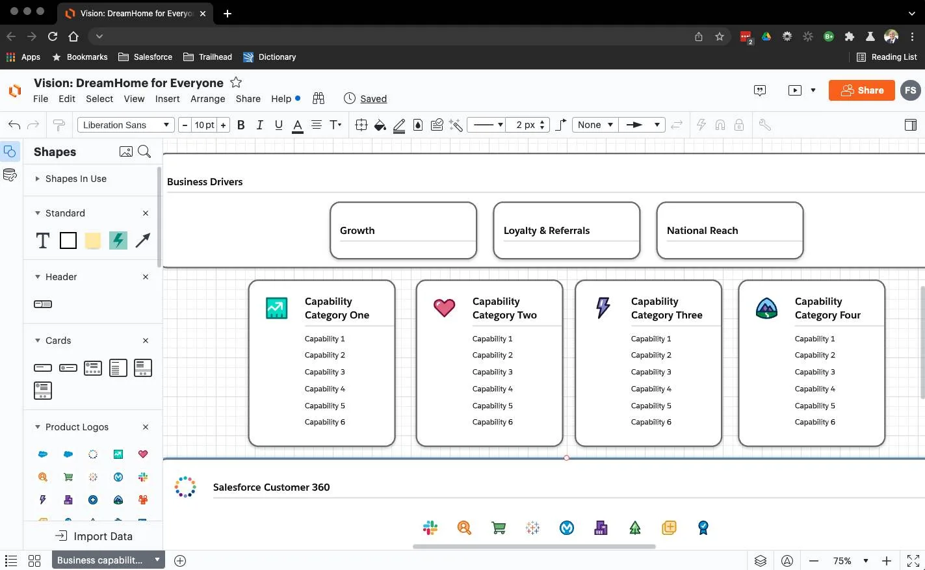Pick the yellow sticky note shape
The image size is (925, 570).
93,240
